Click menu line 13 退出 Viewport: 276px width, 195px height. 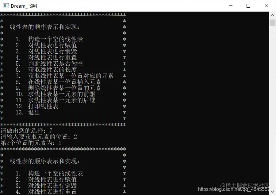(x=28, y=112)
